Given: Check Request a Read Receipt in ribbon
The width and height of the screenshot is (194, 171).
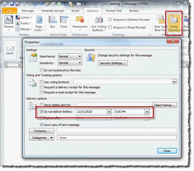Looking at the screenshot, I should pyautogui.click(x=110, y=27).
